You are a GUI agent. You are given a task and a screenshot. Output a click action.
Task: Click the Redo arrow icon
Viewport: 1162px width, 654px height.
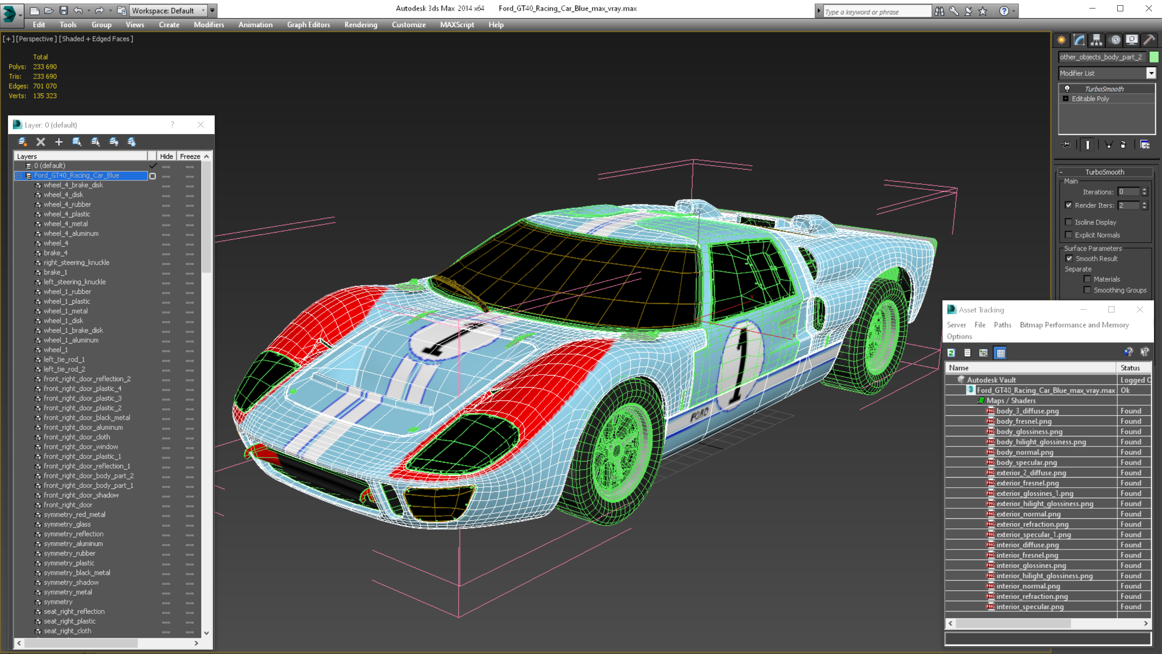click(100, 10)
